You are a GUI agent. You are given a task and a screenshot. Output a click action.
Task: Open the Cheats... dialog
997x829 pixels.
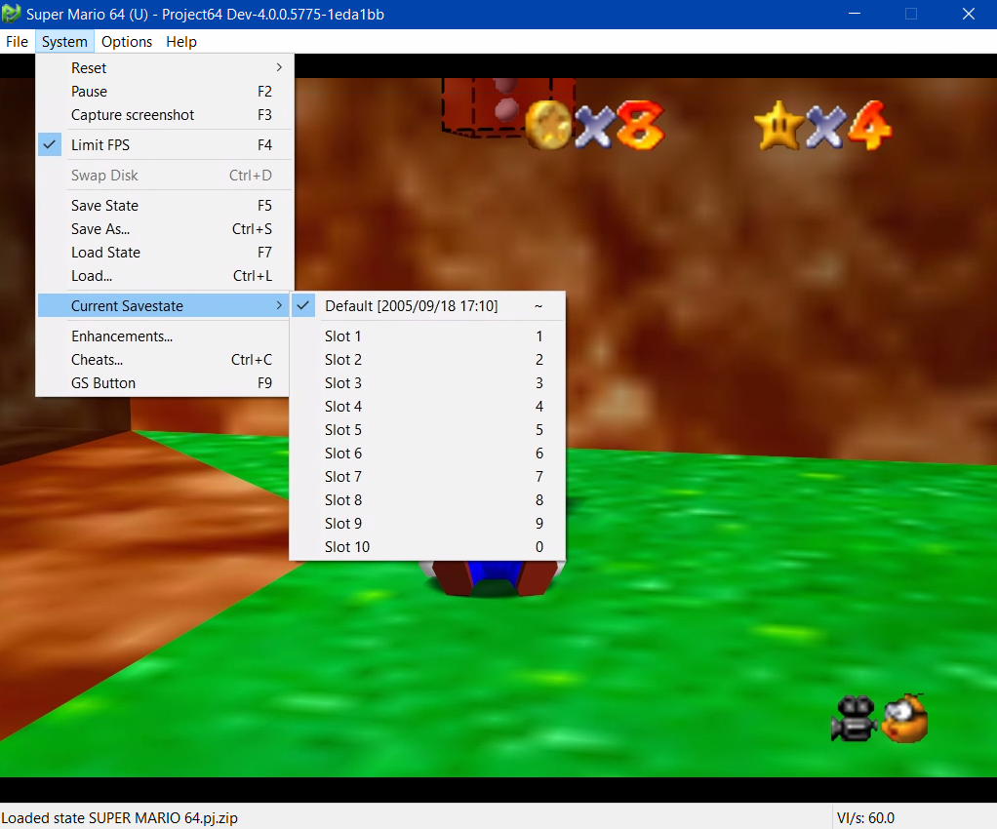click(x=165, y=360)
